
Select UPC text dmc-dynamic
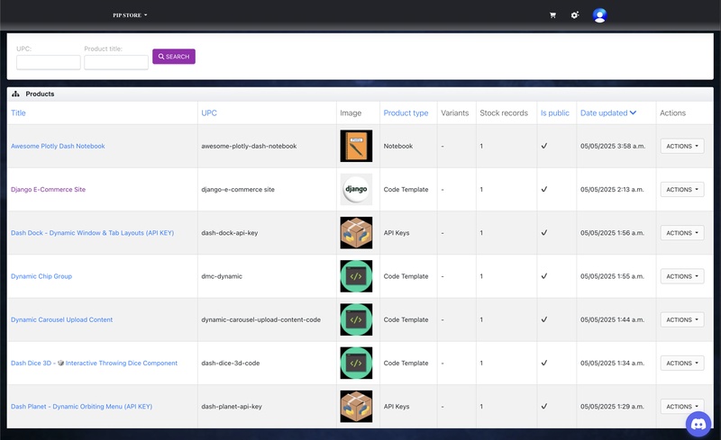click(x=222, y=276)
